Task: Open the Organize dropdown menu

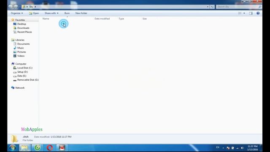Action: coord(17,13)
